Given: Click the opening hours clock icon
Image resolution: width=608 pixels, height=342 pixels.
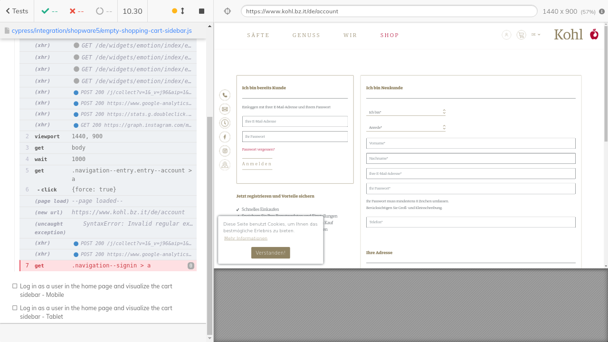Looking at the screenshot, I should [x=225, y=123].
